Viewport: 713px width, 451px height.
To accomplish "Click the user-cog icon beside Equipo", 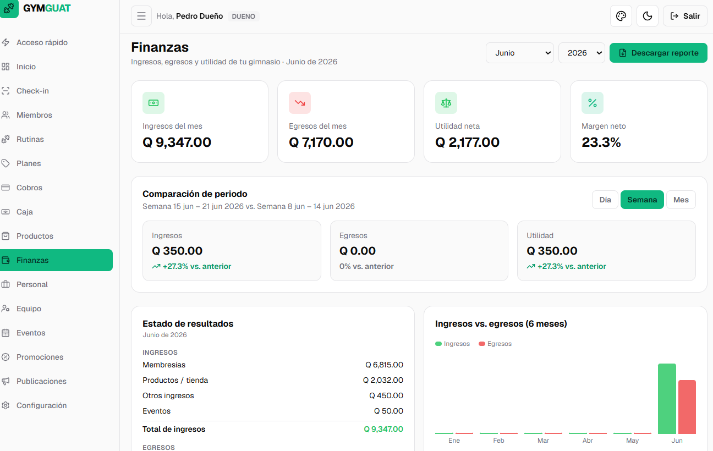I will coord(6,309).
